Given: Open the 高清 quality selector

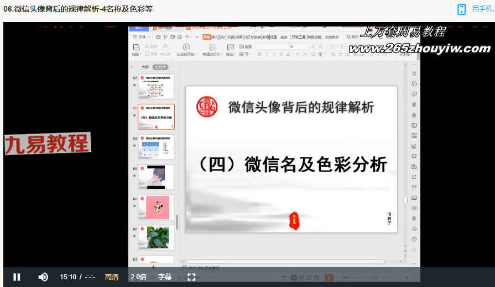Looking at the screenshot, I should click(x=112, y=277).
